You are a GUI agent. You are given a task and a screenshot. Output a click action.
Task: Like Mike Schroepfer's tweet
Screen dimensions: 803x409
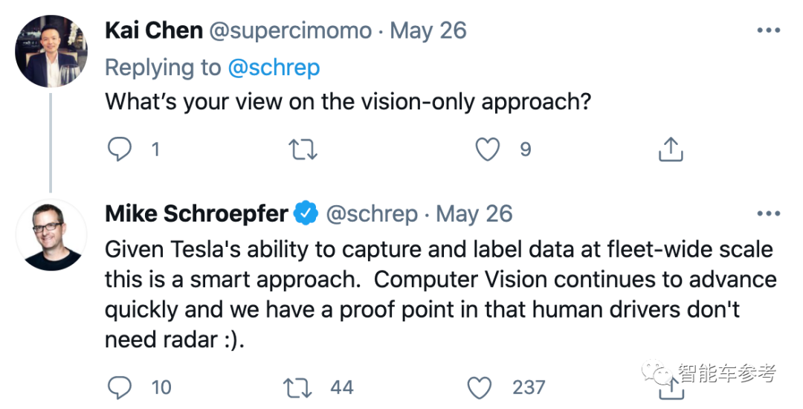480,387
